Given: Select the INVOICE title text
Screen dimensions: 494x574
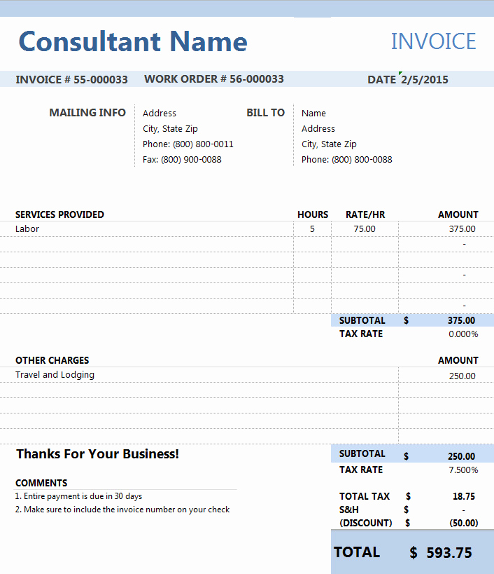Looking at the screenshot, I should click(x=433, y=41).
